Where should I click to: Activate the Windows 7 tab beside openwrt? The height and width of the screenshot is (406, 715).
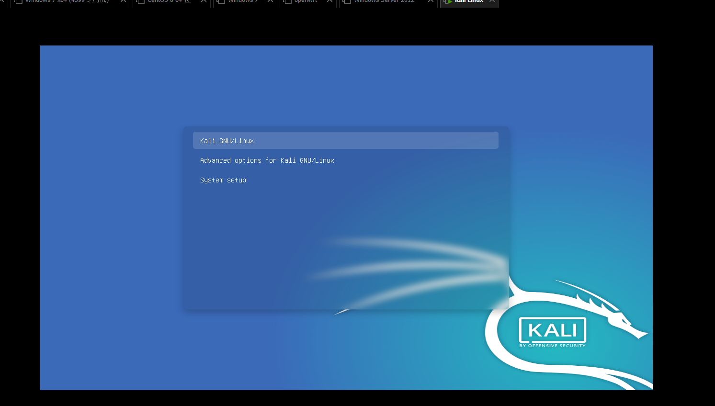pos(242,1)
